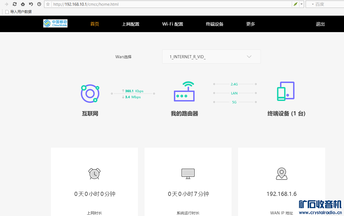Click the WAN IP value 192.168.1.6

tap(282, 194)
